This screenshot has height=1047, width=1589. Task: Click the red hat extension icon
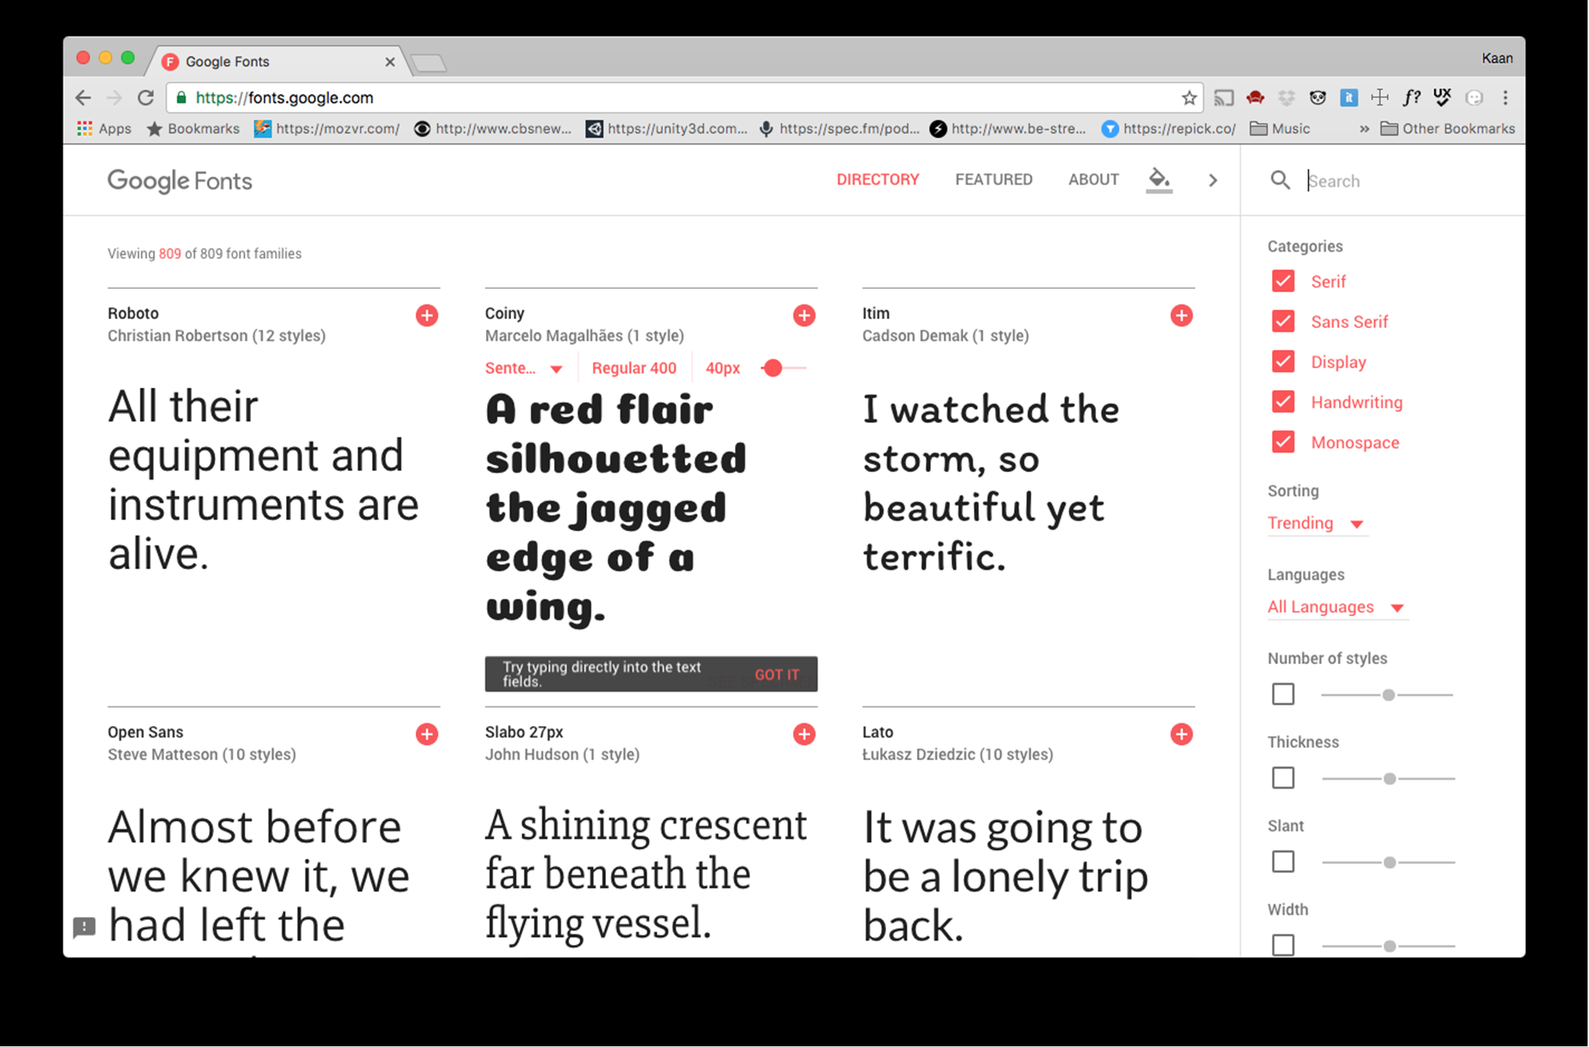(x=1255, y=98)
